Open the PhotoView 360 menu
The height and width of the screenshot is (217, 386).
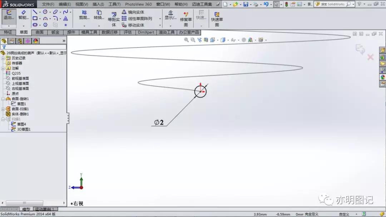(x=138, y=4)
